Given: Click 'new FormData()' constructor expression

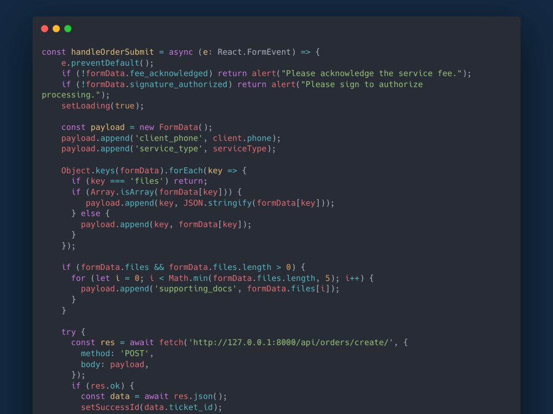Looking at the screenshot, I should pos(174,128).
